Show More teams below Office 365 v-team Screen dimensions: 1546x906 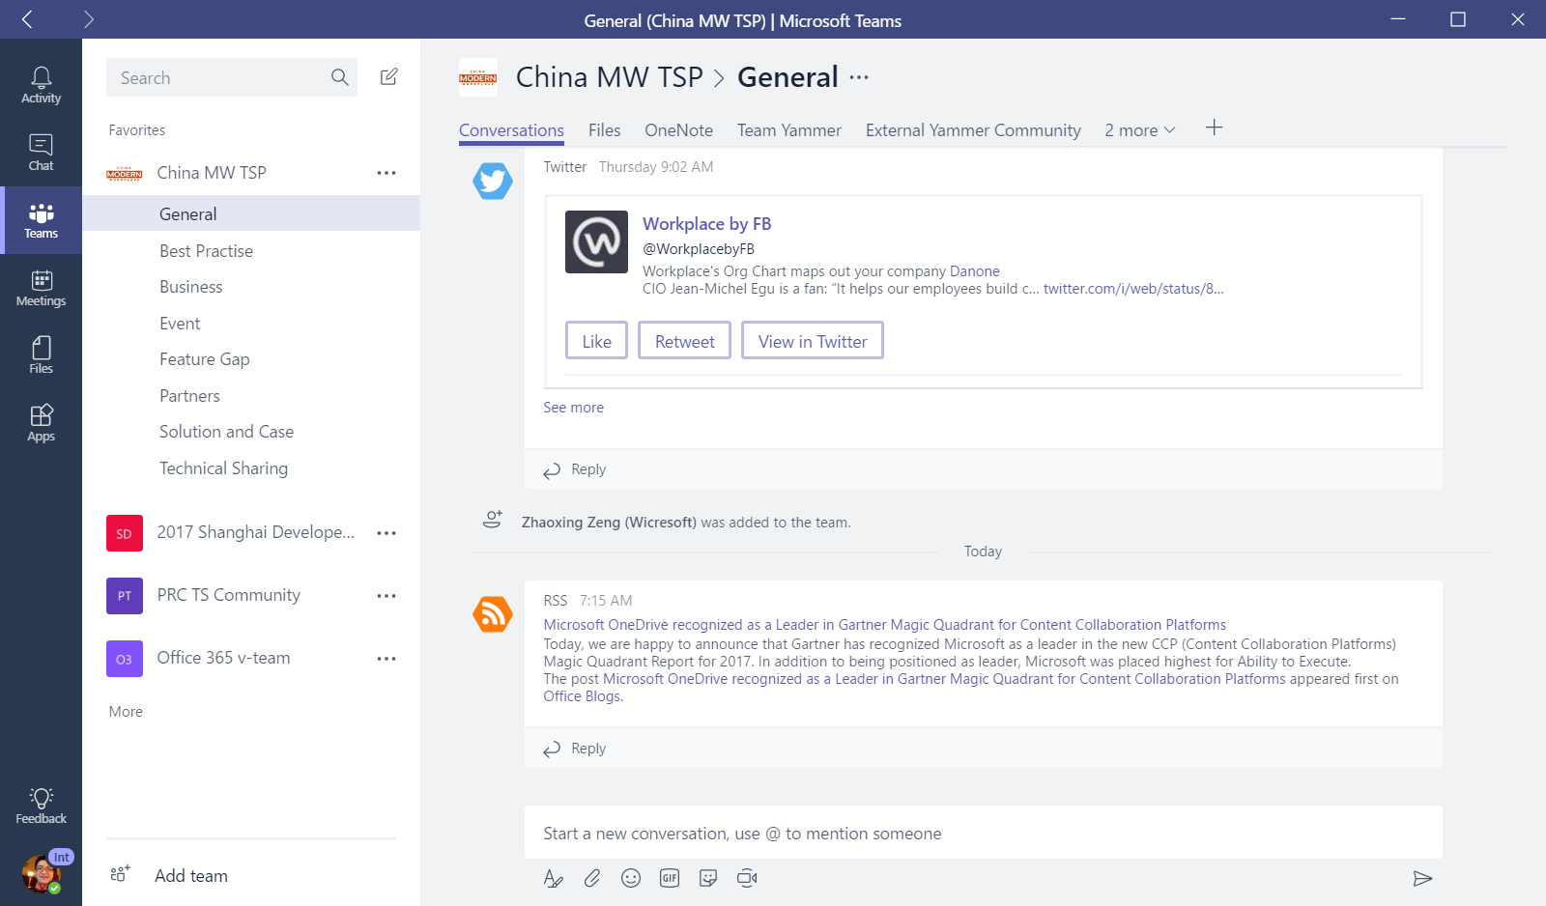125,711
